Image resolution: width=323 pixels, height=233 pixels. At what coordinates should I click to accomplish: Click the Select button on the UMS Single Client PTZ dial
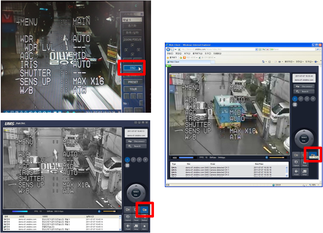136,192
